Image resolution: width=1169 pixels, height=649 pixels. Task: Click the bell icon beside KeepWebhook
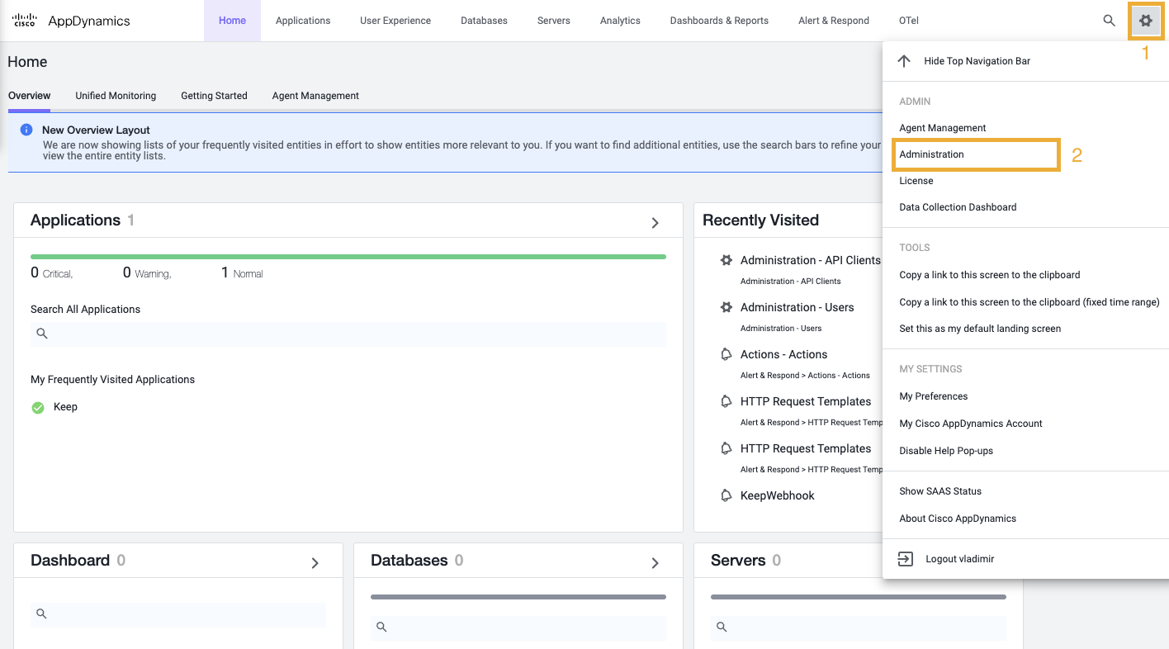[x=726, y=495]
